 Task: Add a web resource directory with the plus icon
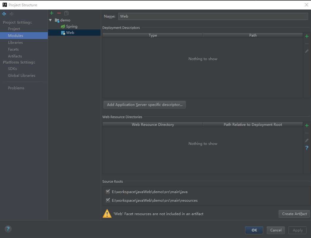[x=307, y=126]
